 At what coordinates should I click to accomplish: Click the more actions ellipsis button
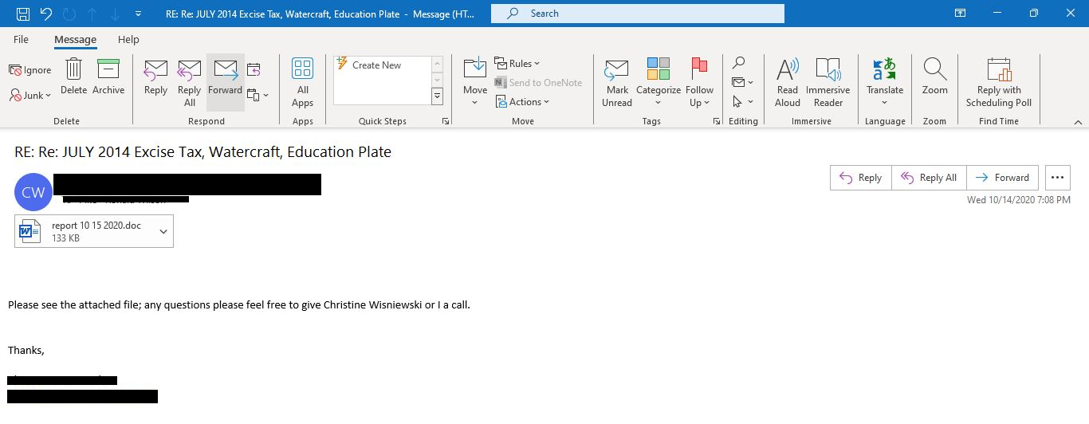1057,178
